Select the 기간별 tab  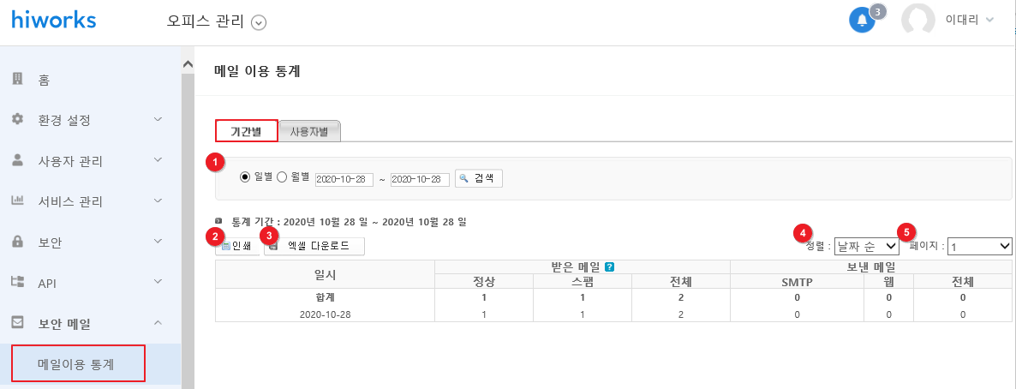click(x=246, y=131)
